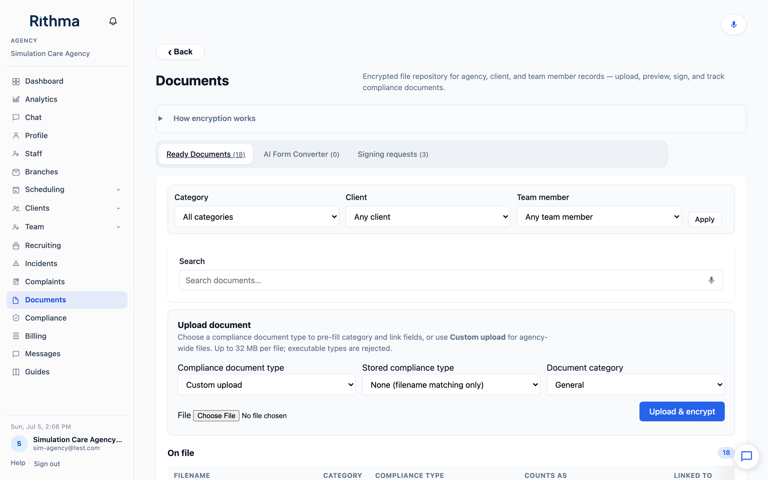Image resolution: width=768 pixels, height=480 pixels.
Task: Click Team icon in sidebar
Action: [x=16, y=227]
